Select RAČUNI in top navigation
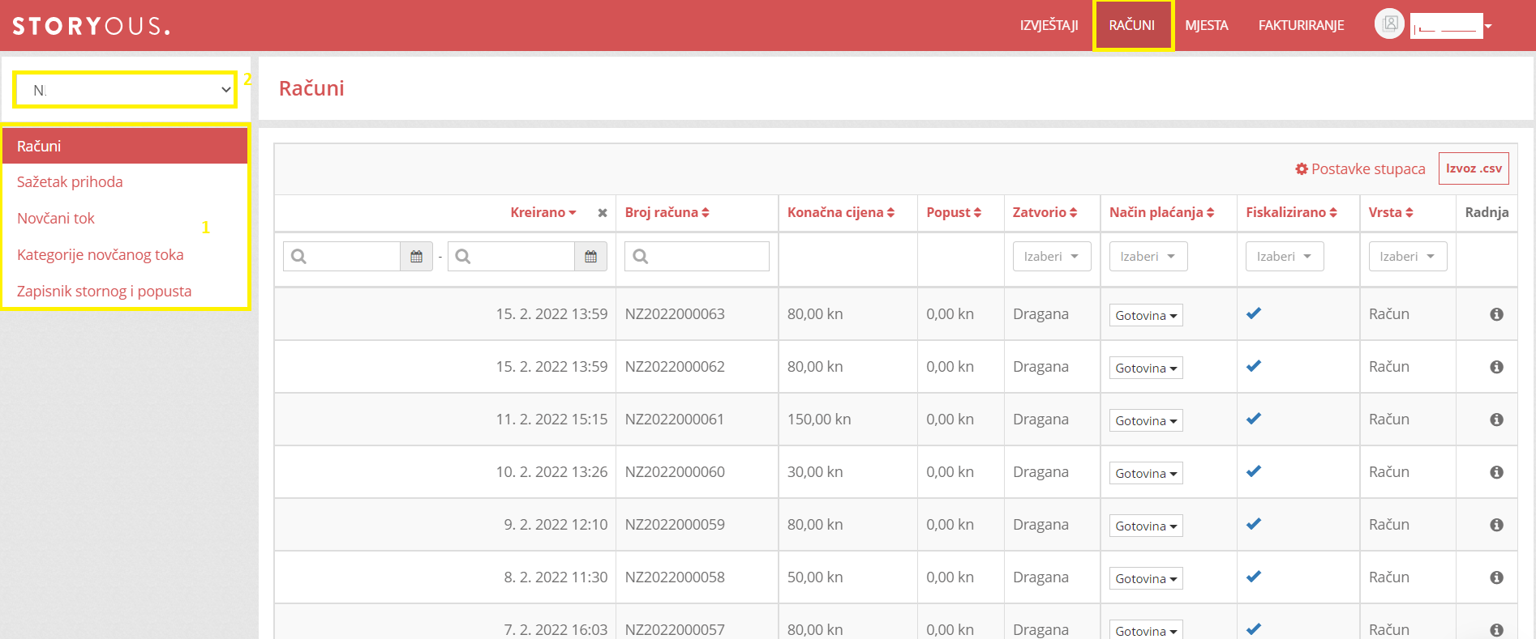Viewport: 1536px width, 639px height. pyautogui.click(x=1132, y=25)
